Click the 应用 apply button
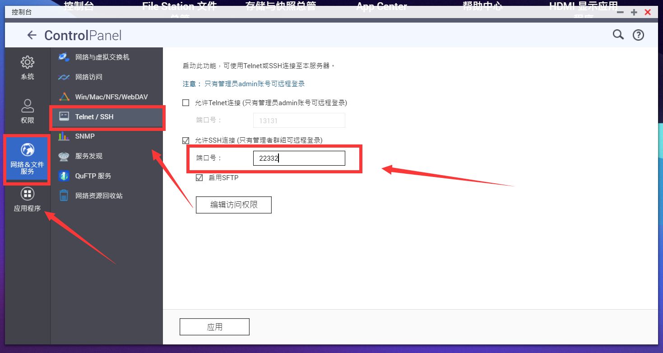This screenshot has height=353, width=663. tap(214, 327)
